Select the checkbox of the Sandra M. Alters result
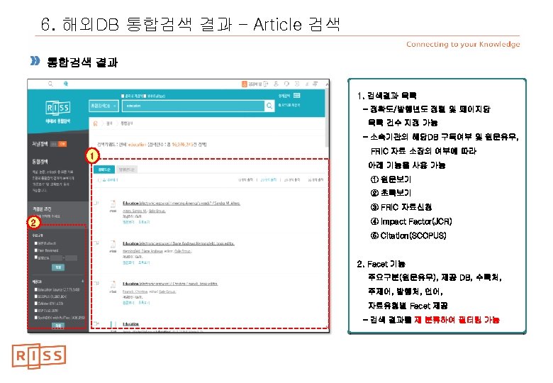The height and width of the screenshot is (383, 553). tap(96, 203)
